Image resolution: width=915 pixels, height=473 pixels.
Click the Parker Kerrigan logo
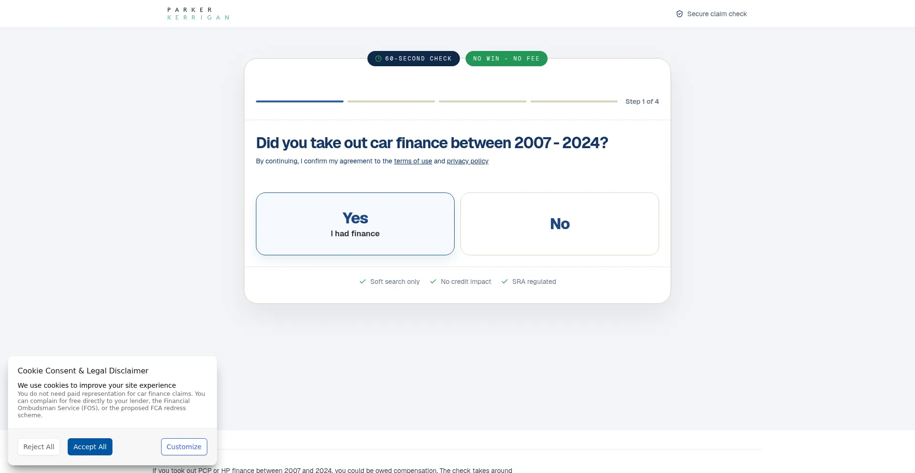pos(198,13)
